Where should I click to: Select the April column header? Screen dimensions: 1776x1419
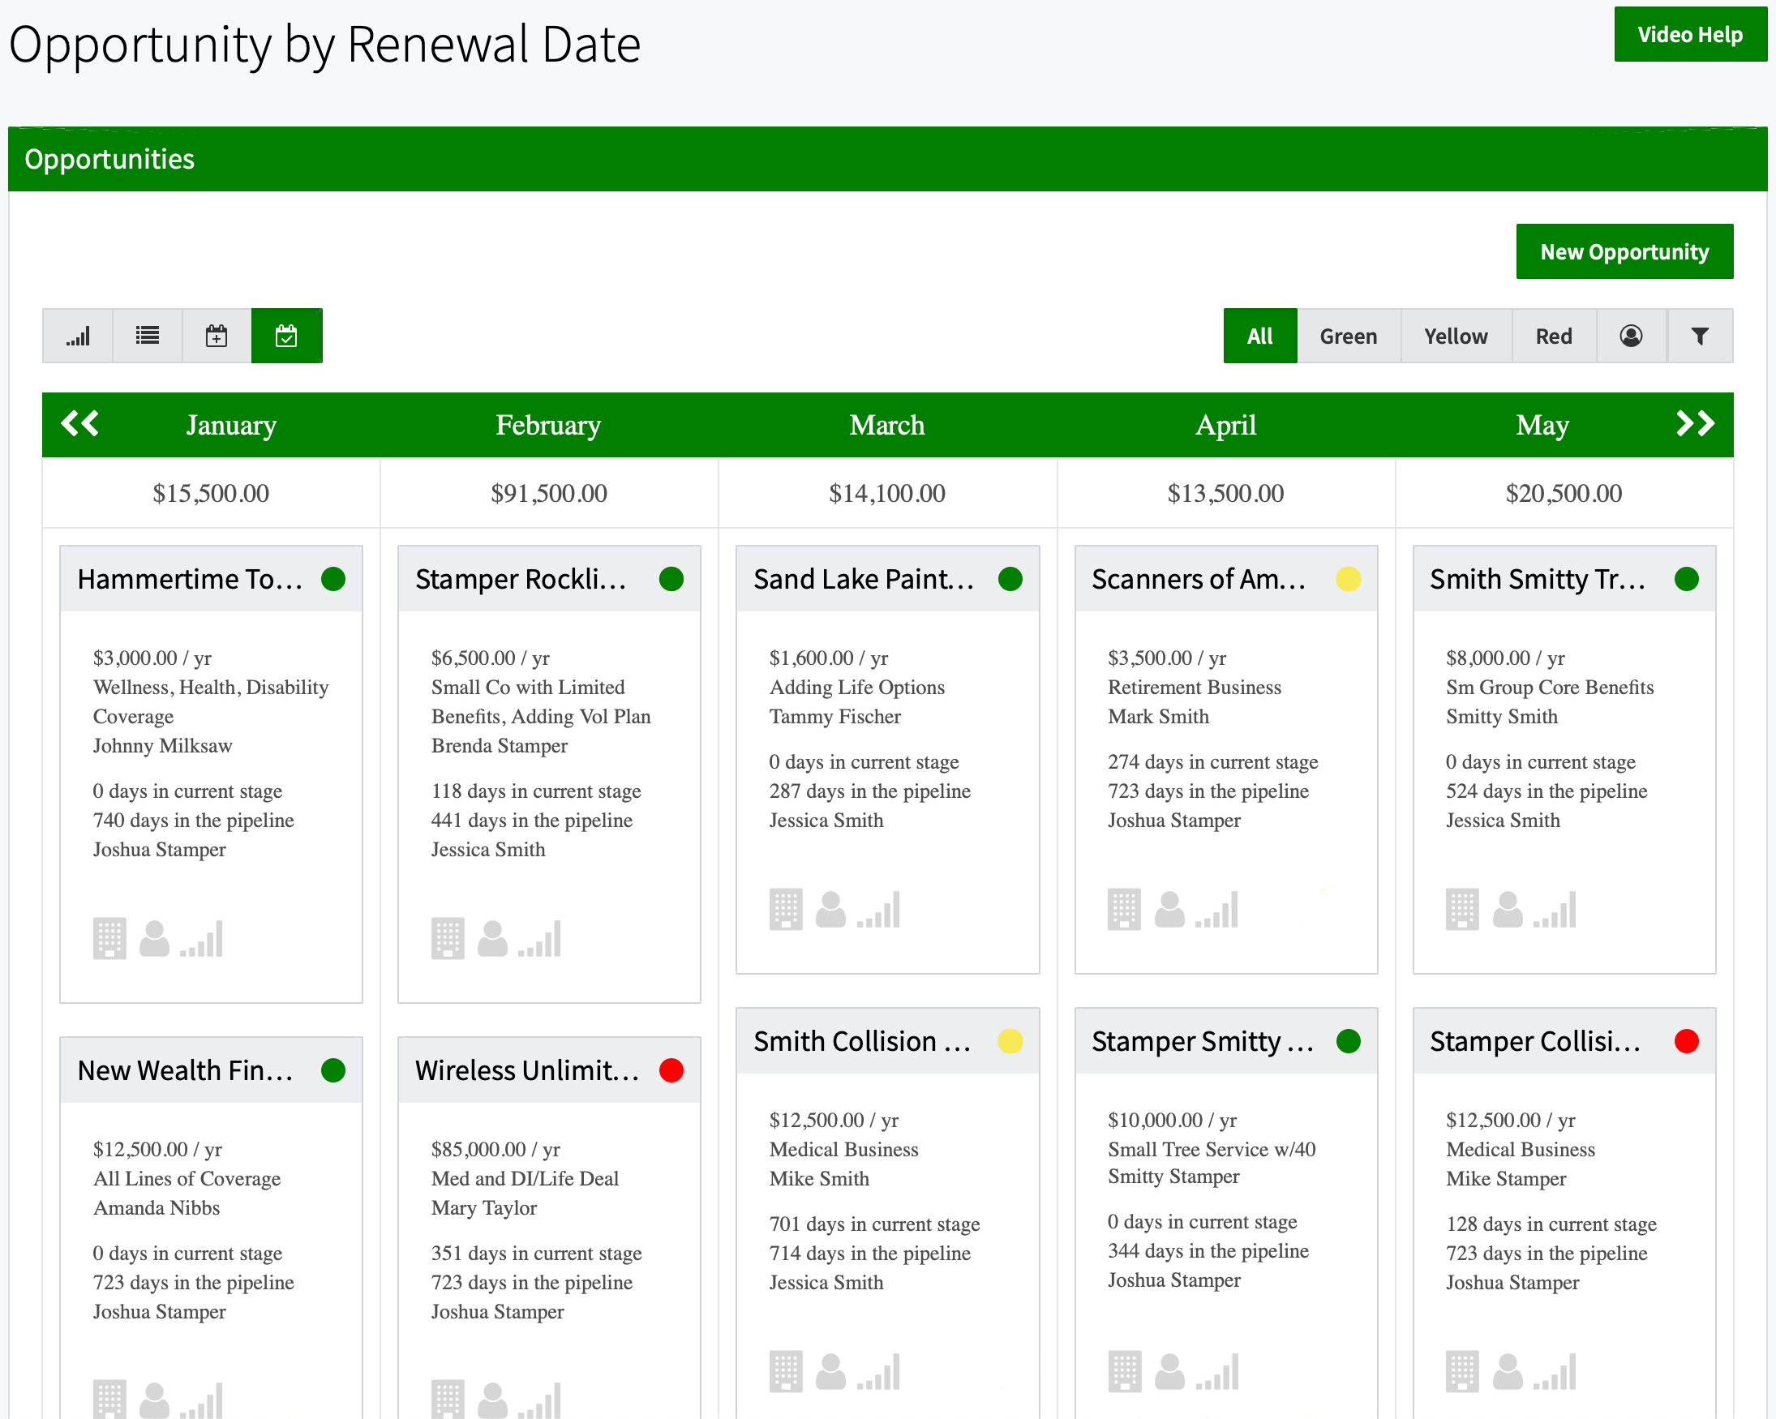pyautogui.click(x=1225, y=425)
